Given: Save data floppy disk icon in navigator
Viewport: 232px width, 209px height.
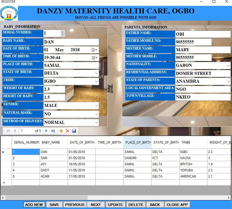Looking at the screenshot, I should pos(74,131).
